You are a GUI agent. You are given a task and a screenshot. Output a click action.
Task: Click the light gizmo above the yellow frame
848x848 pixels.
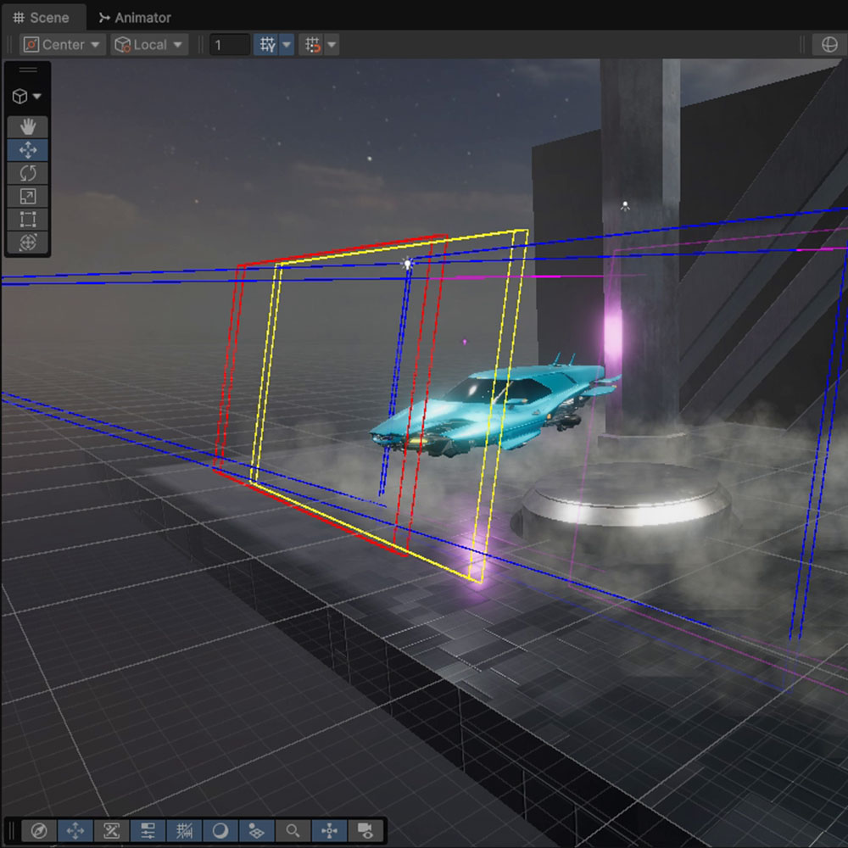click(x=408, y=264)
